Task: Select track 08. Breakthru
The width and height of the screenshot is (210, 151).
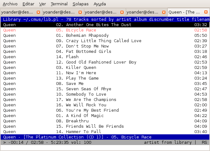Action: [x=105, y=121]
